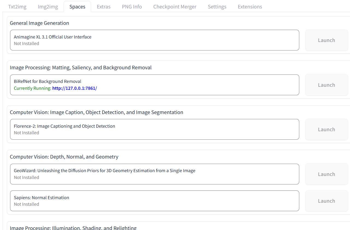Click the Matting, Saliency, and Background Removal heading
The image size is (350, 230).
coord(81,68)
